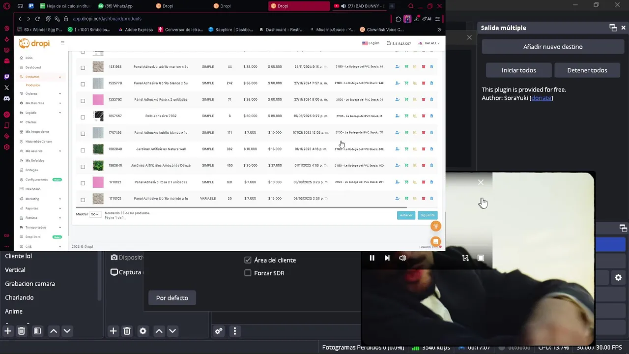Click orange antenna floating button in Dropi
This screenshot has width=629, height=354.
pyautogui.click(x=435, y=226)
